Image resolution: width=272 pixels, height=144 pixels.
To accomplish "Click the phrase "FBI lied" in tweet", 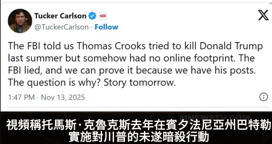I will 25,70.
